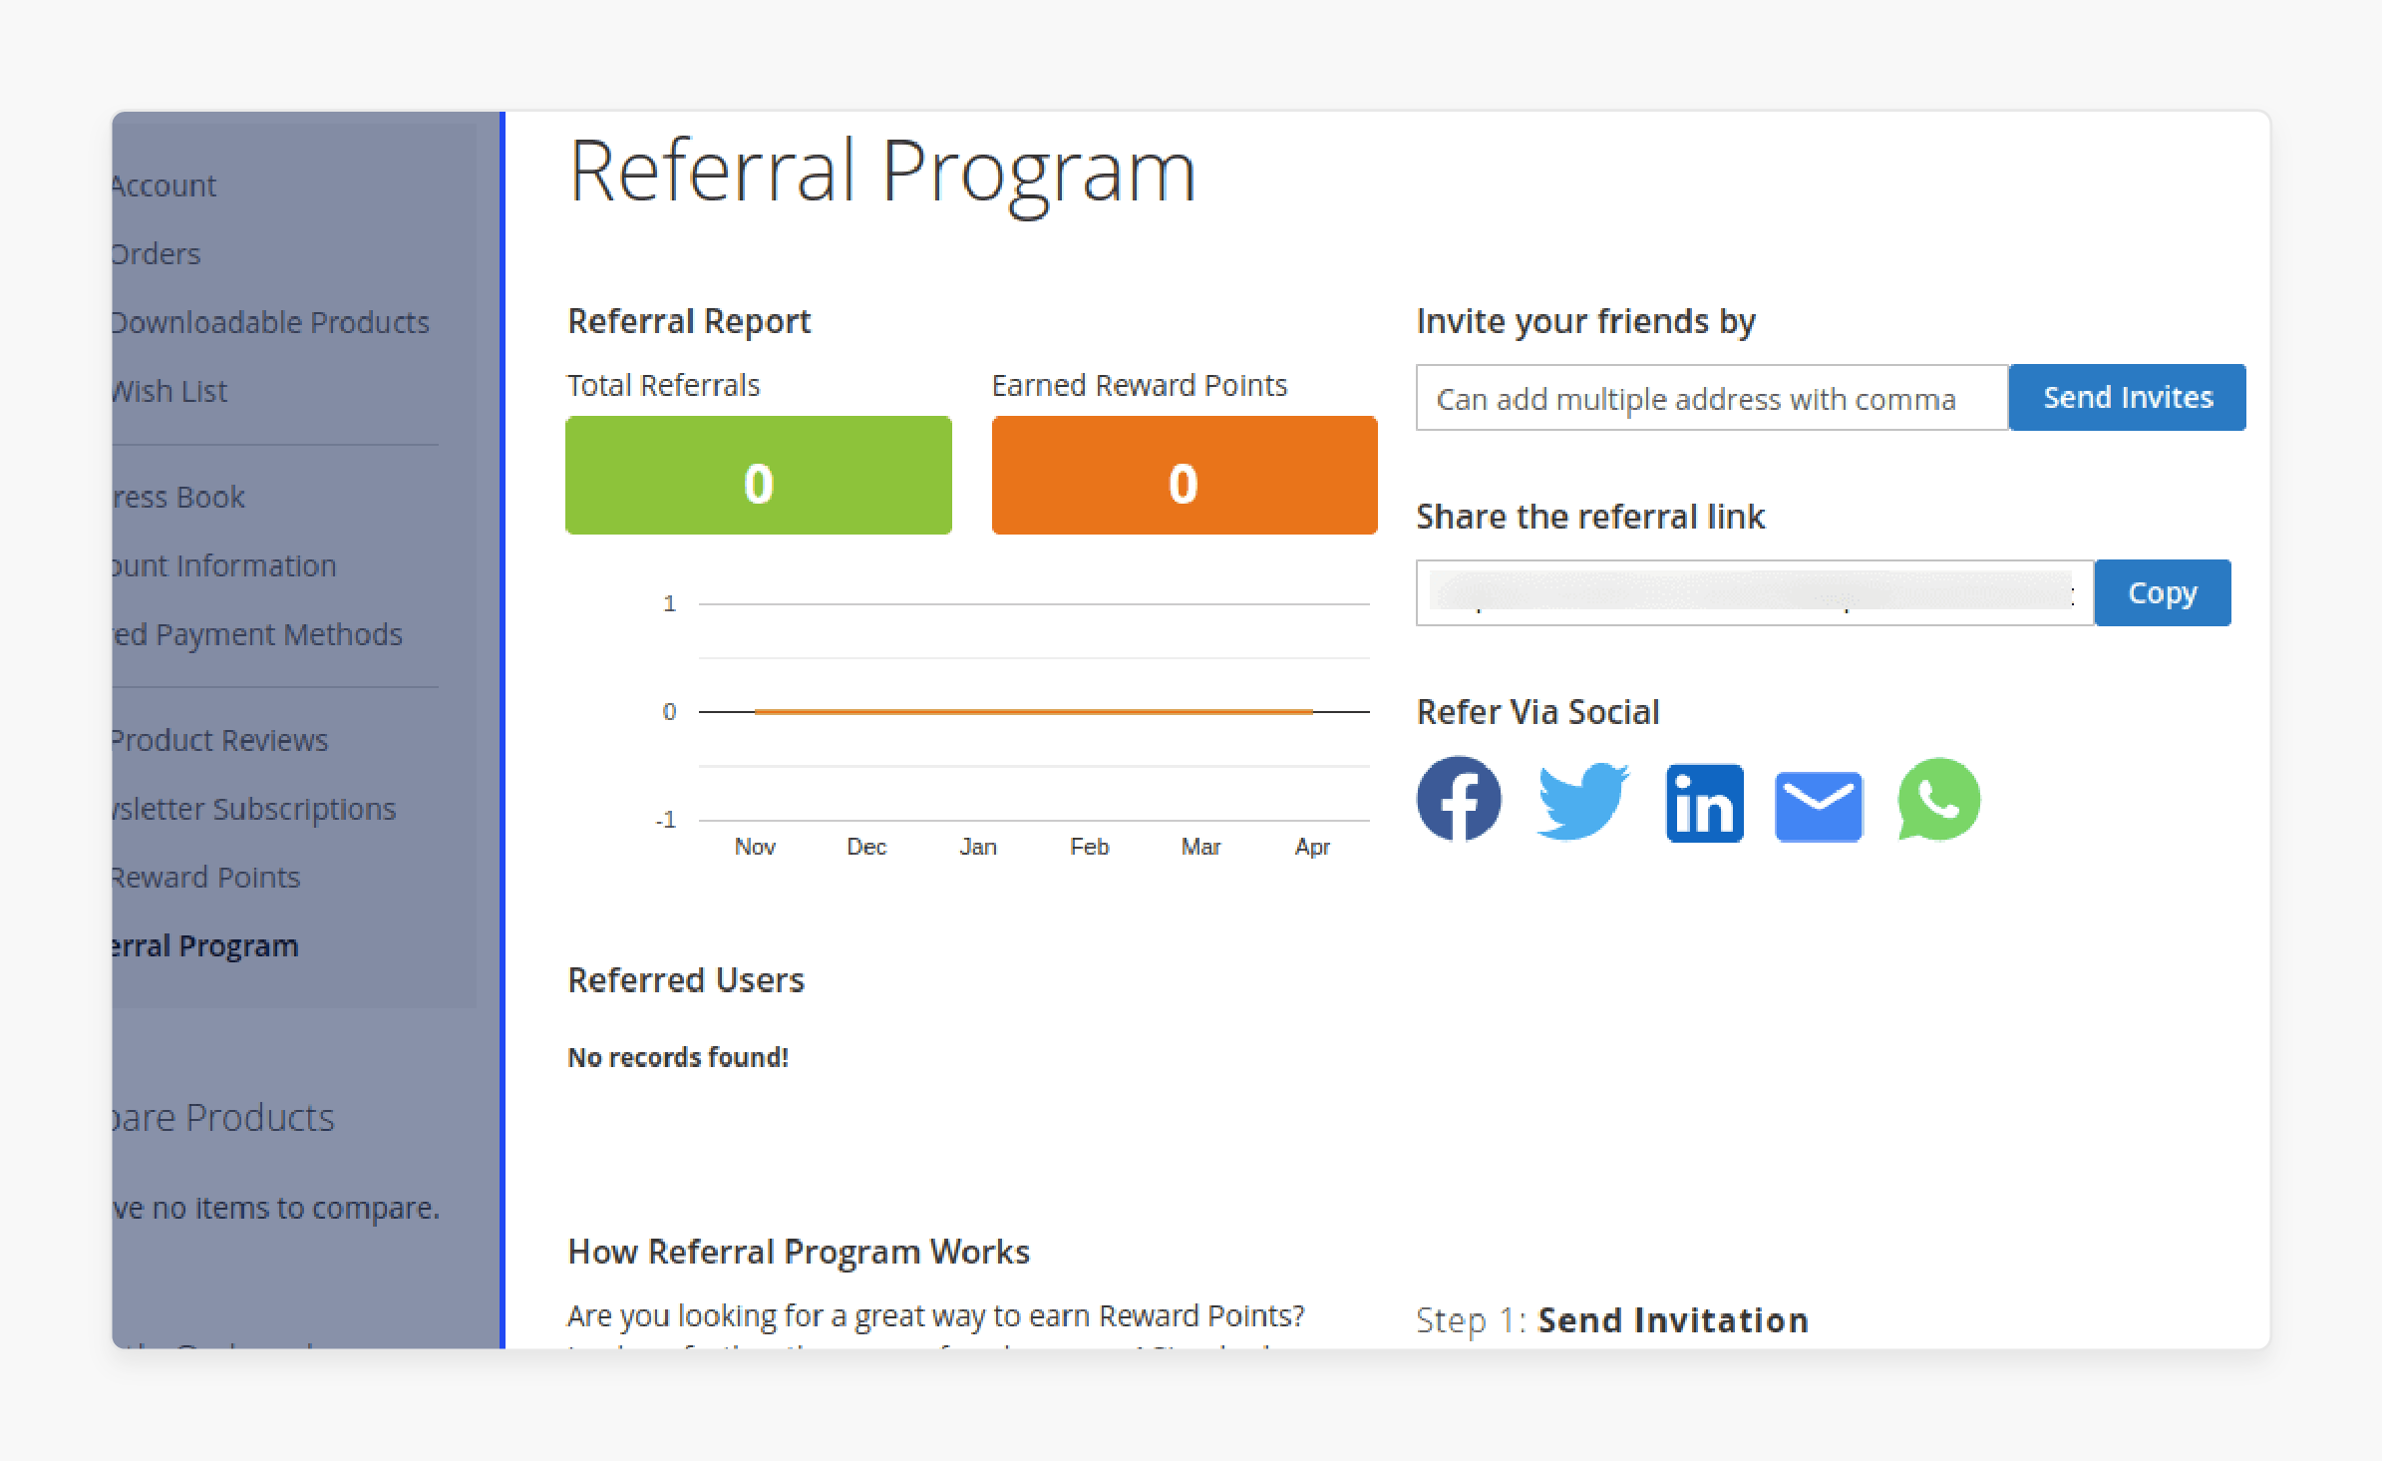Screen dimensions: 2382x1461
Task: Share referral via Twitter bird icon
Action: point(1582,801)
